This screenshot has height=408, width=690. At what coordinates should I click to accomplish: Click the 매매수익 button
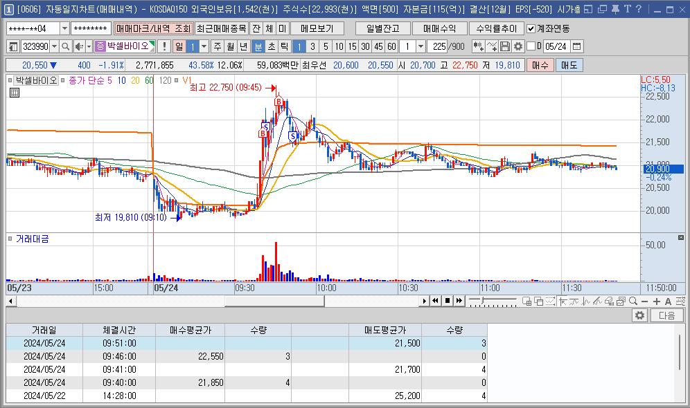tap(439, 28)
